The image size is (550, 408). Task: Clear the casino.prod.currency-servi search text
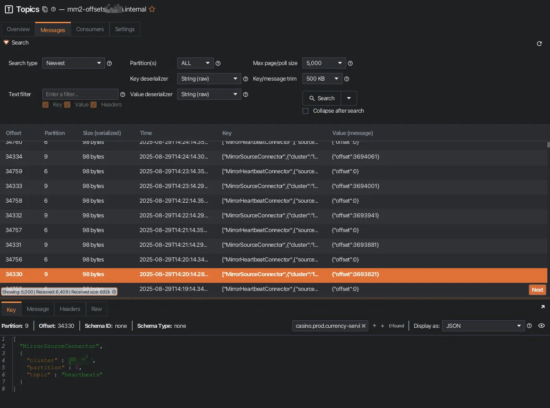point(363,326)
